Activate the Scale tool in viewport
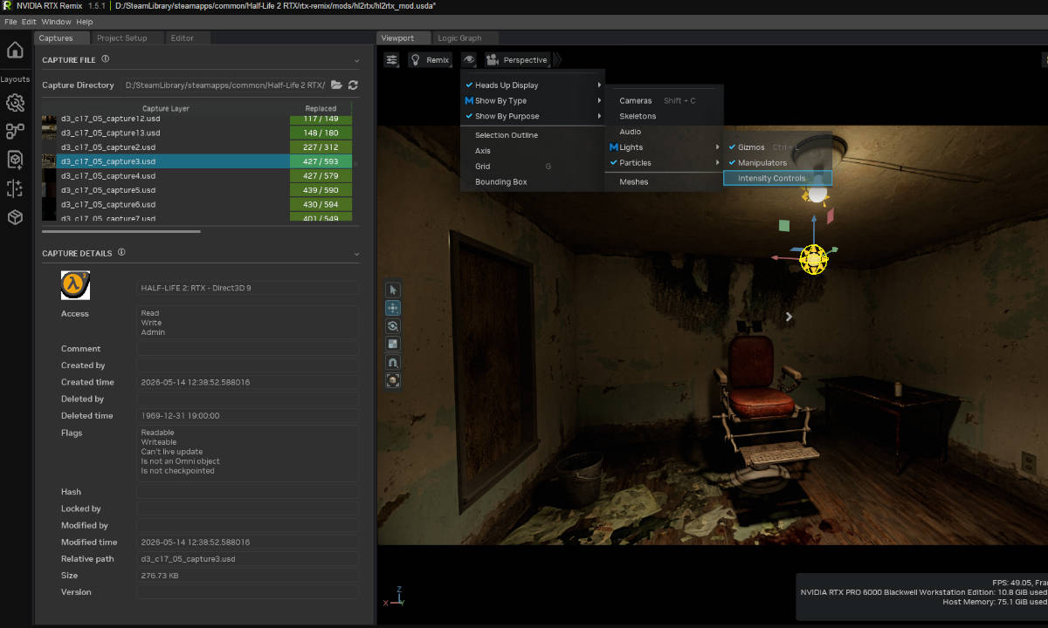Image resolution: width=1048 pixels, height=628 pixels. [393, 345]
